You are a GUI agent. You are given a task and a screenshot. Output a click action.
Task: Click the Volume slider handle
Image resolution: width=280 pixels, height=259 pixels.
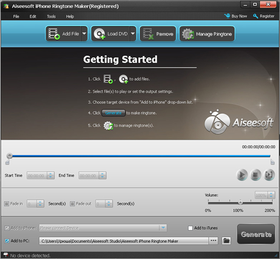click(240, 202)
